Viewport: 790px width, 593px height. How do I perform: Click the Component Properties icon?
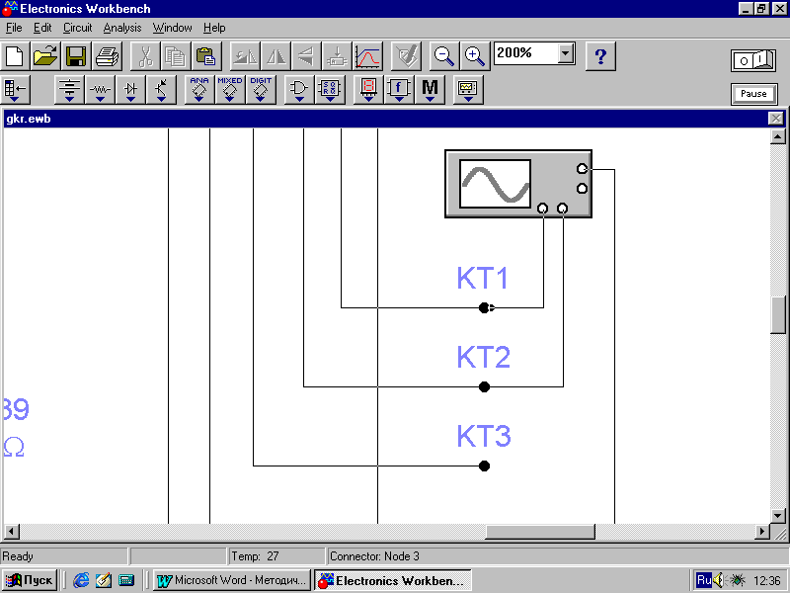click(x=406, y=56)
